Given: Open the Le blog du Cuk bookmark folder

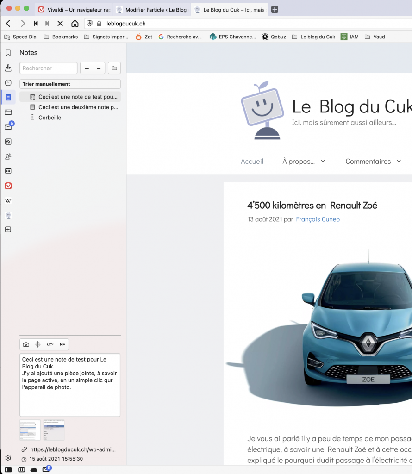Looking at the screenshot, I should pos(313,37).
